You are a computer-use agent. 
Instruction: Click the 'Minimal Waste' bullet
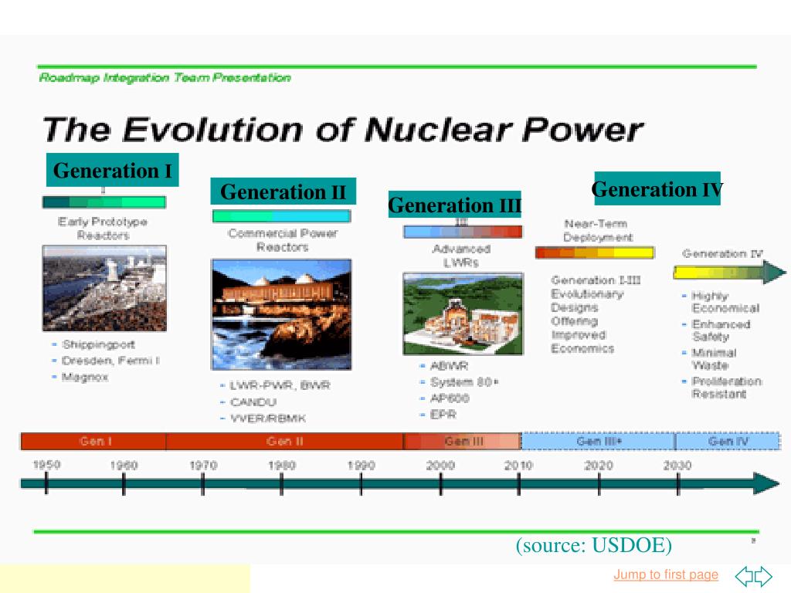click(x=709, y=358)
